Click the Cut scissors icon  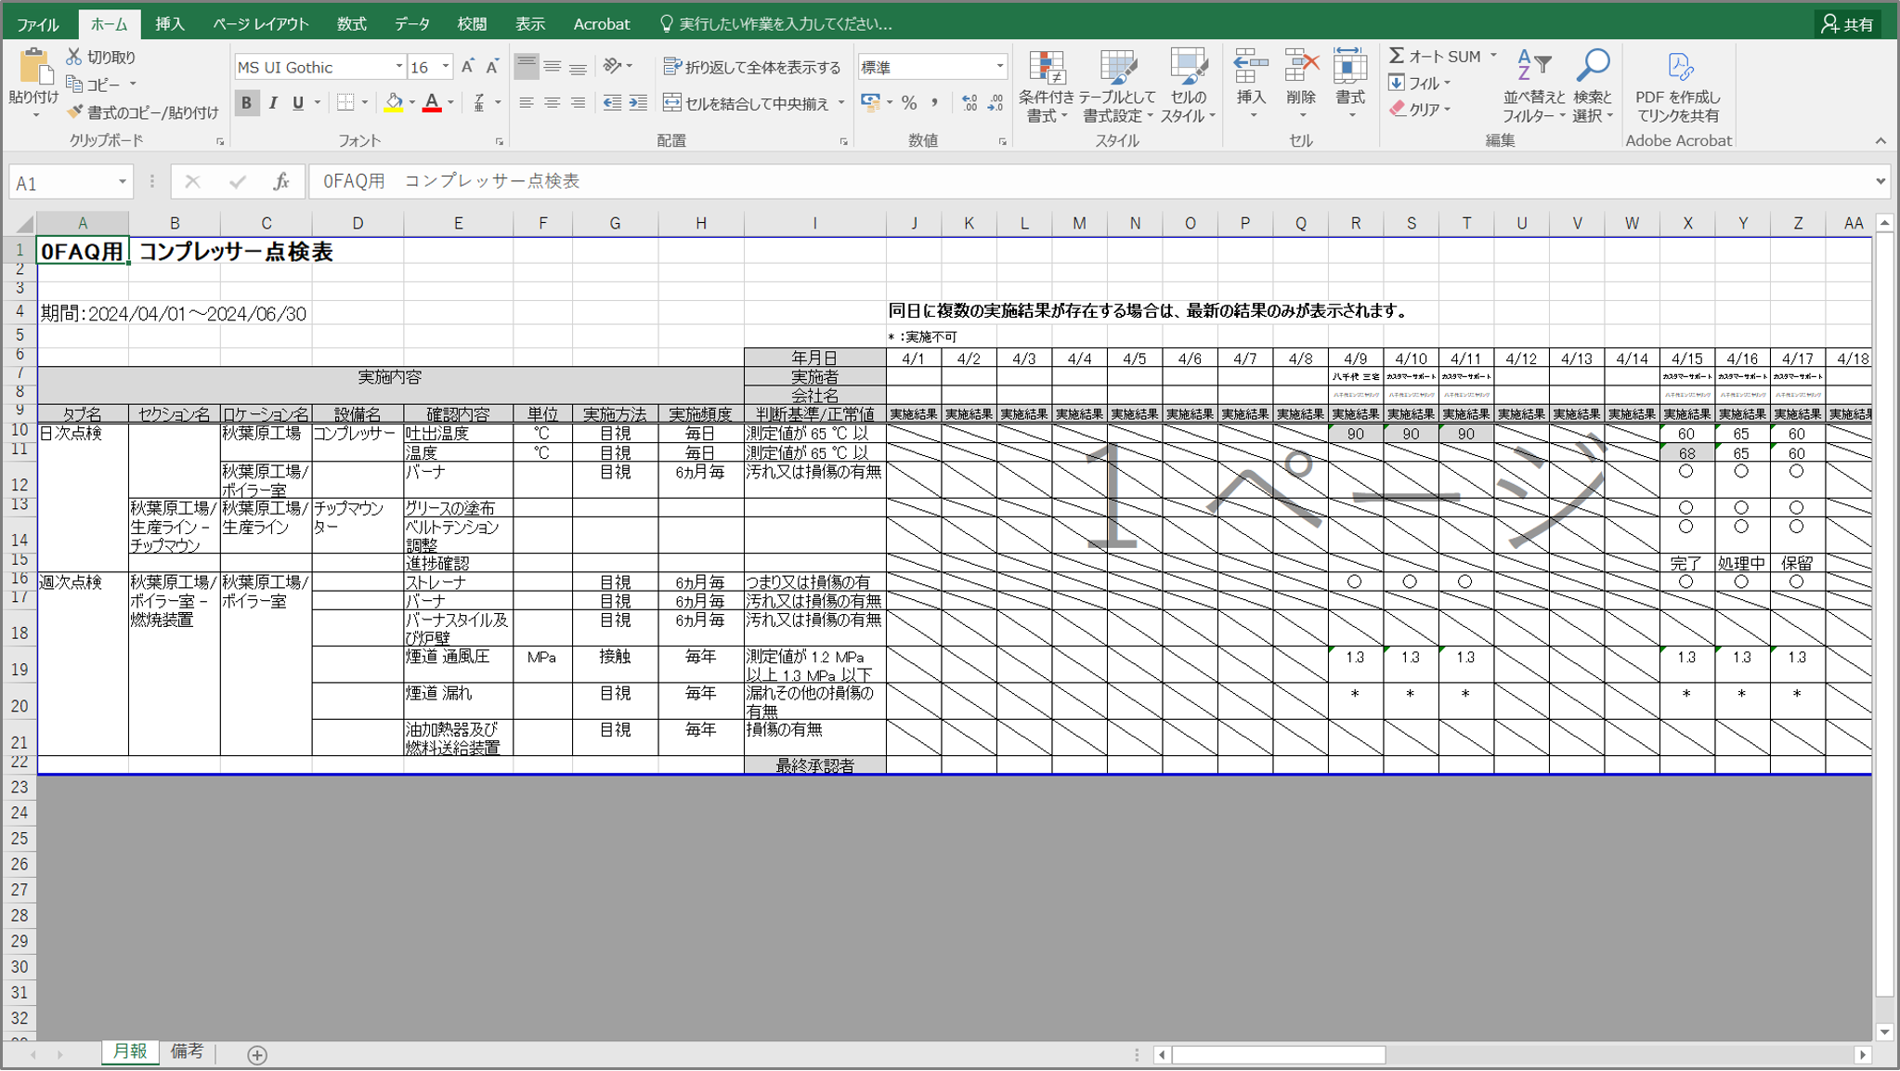coord(74,57)
